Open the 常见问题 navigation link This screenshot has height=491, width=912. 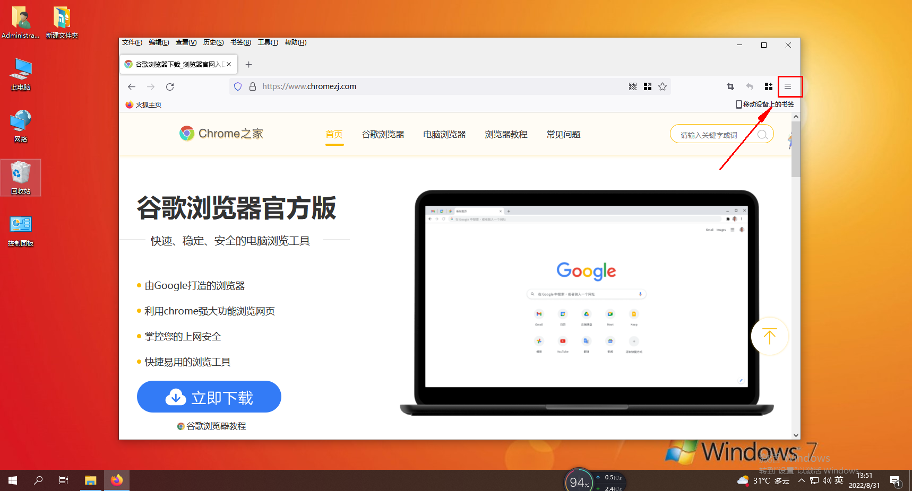pyautogui.click(x=564, y=135)
